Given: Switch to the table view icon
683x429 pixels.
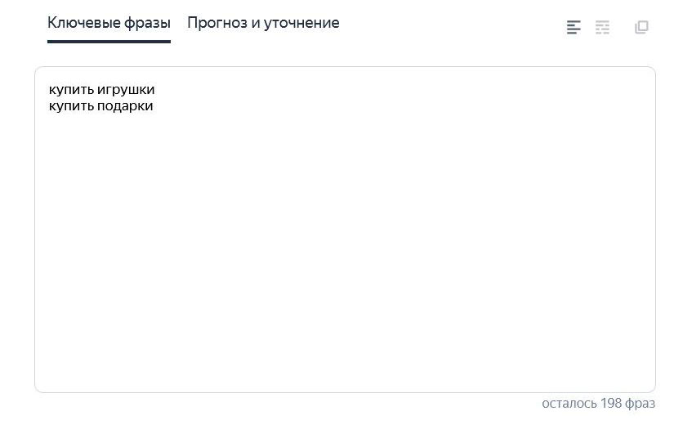Looking at the screenshot, I should click(602, 27).
